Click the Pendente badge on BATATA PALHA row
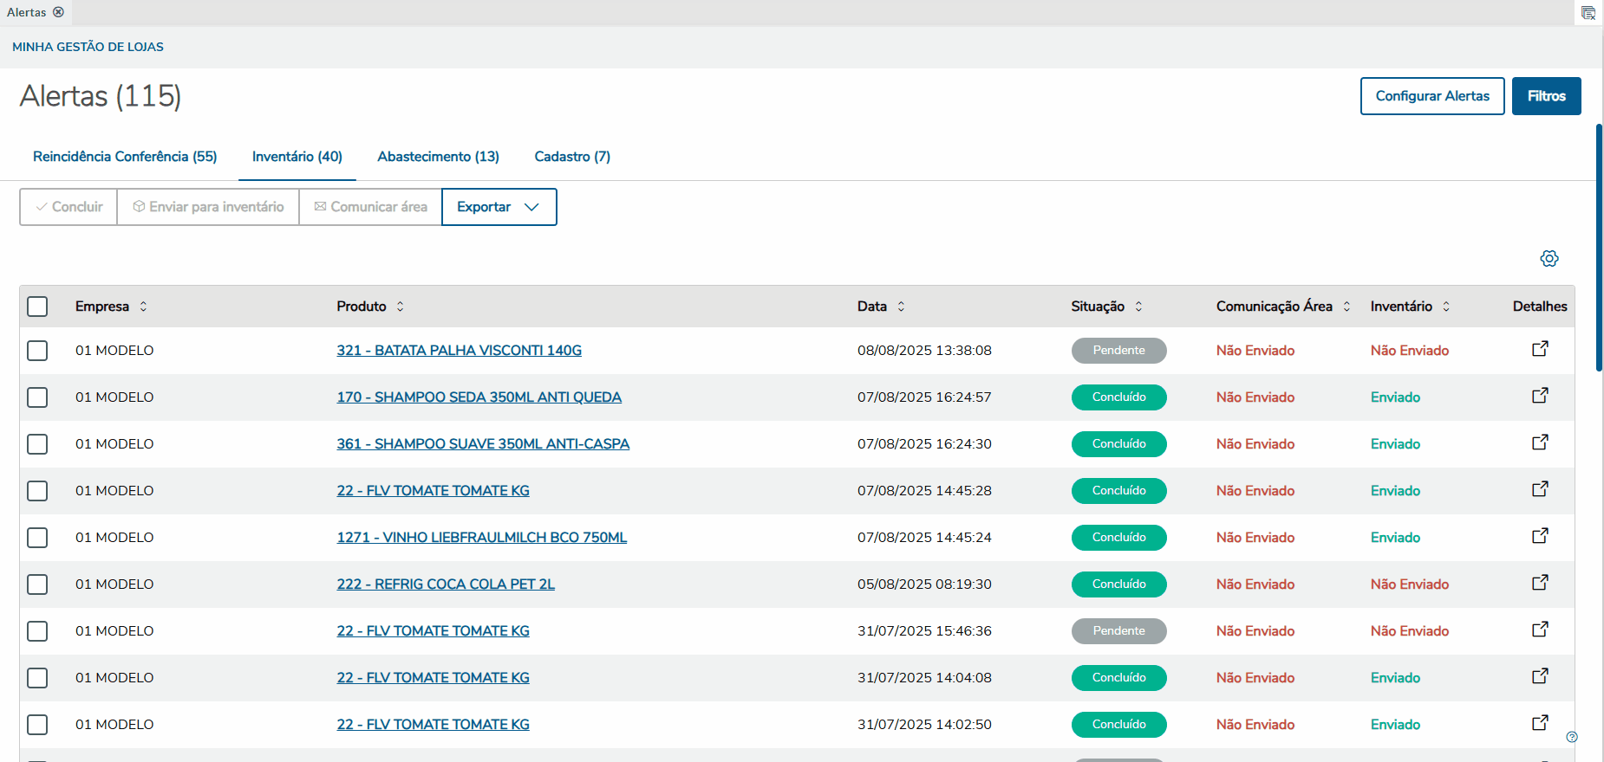This screenshot has height=762, width=1604. (x=1118, y=351)
